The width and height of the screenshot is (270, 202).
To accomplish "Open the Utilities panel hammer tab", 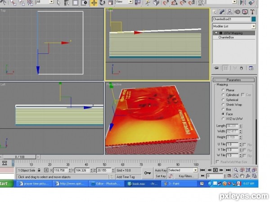I will tap(252, 12).
